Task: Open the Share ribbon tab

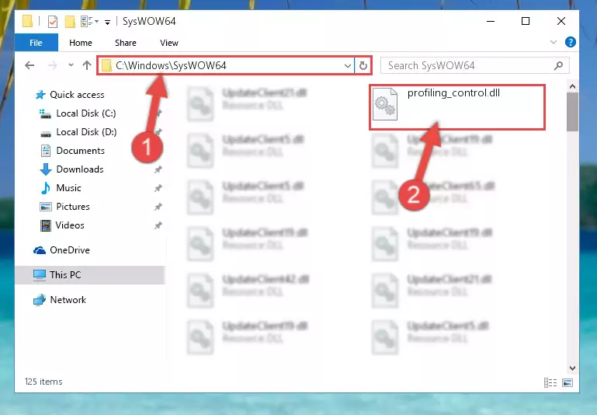Action: coord(126,43)
